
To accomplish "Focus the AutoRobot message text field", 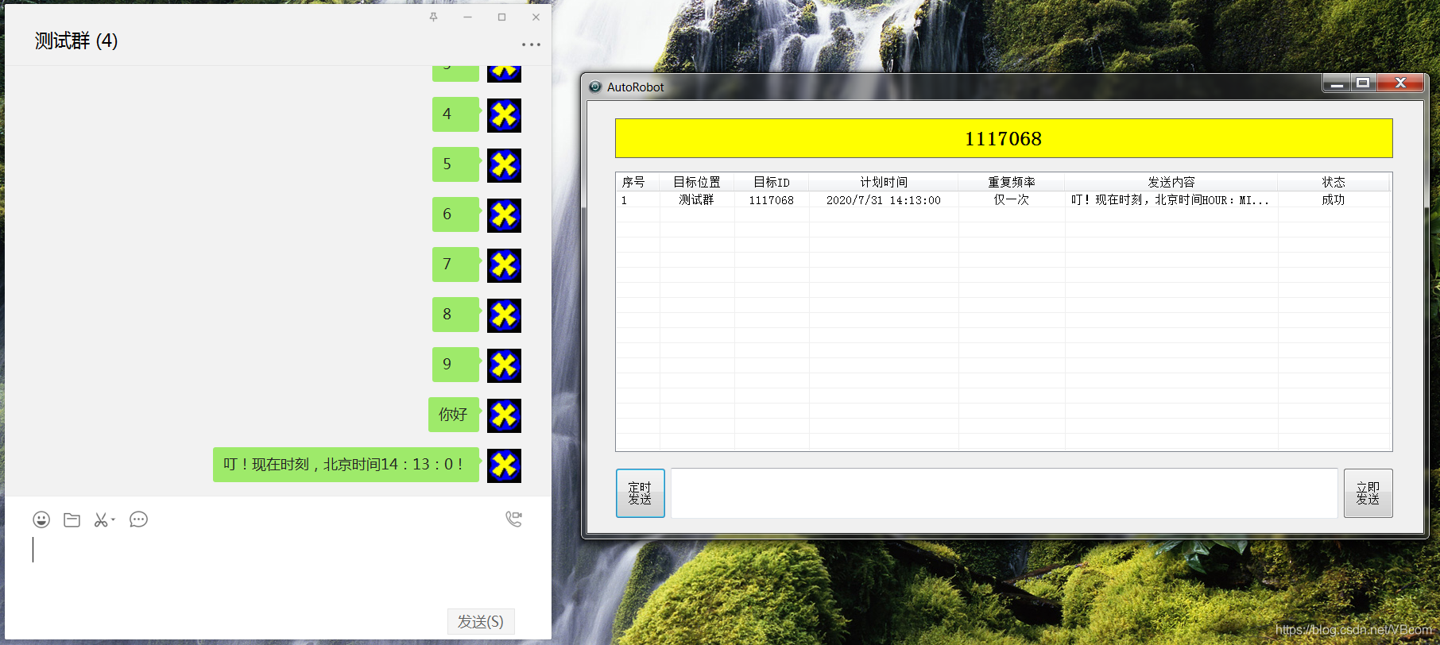I will [x=1004, y=493].
